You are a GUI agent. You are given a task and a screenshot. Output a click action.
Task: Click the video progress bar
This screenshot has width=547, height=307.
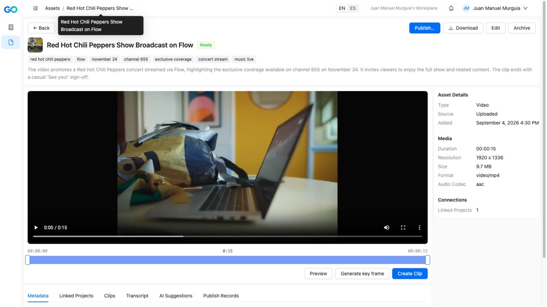coord(227,236)
